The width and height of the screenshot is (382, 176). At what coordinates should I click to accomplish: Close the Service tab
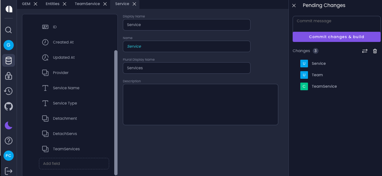(134, 4)
